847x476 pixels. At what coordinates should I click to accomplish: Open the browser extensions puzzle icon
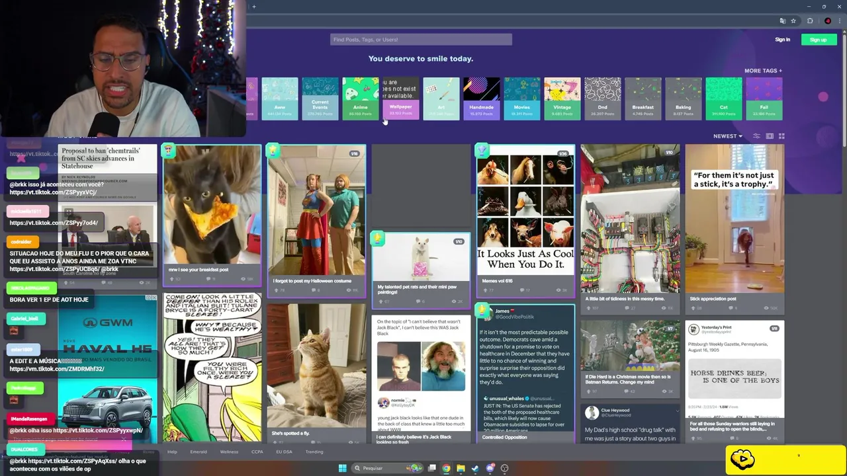click(x=810, y=20)
